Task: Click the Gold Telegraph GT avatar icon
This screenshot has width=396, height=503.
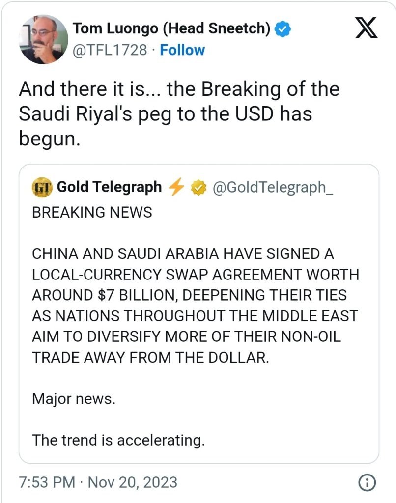Action: [x=42, y=187]
